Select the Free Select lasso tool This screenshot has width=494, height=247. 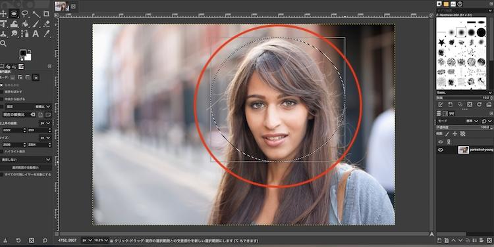pyautogui.click(x=25, y=14)
